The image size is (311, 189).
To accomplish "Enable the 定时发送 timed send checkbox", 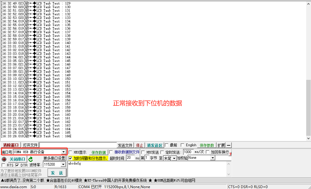I will pos(162,152).
